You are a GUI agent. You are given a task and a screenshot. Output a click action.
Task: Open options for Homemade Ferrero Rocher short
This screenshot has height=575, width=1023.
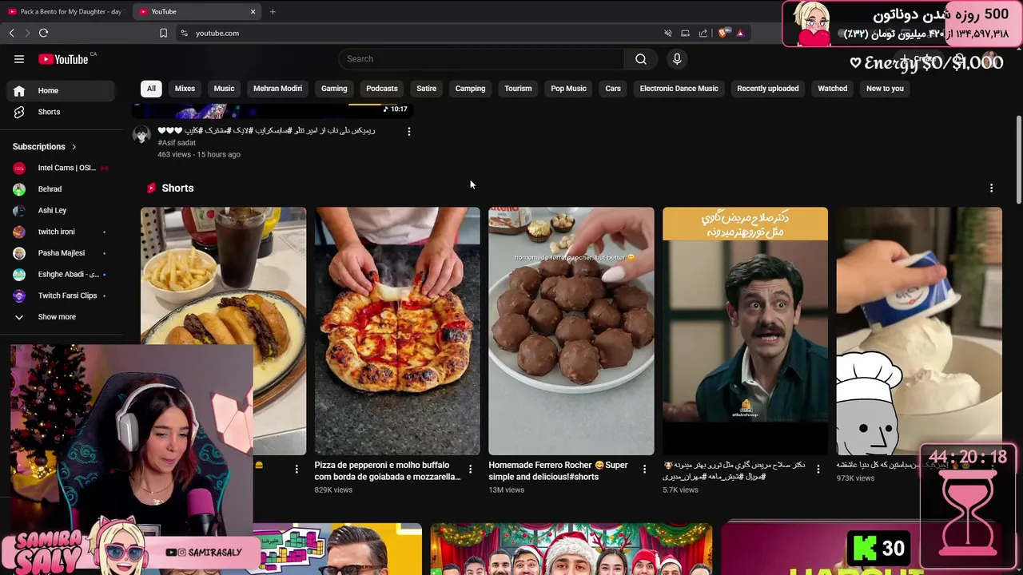644,470
